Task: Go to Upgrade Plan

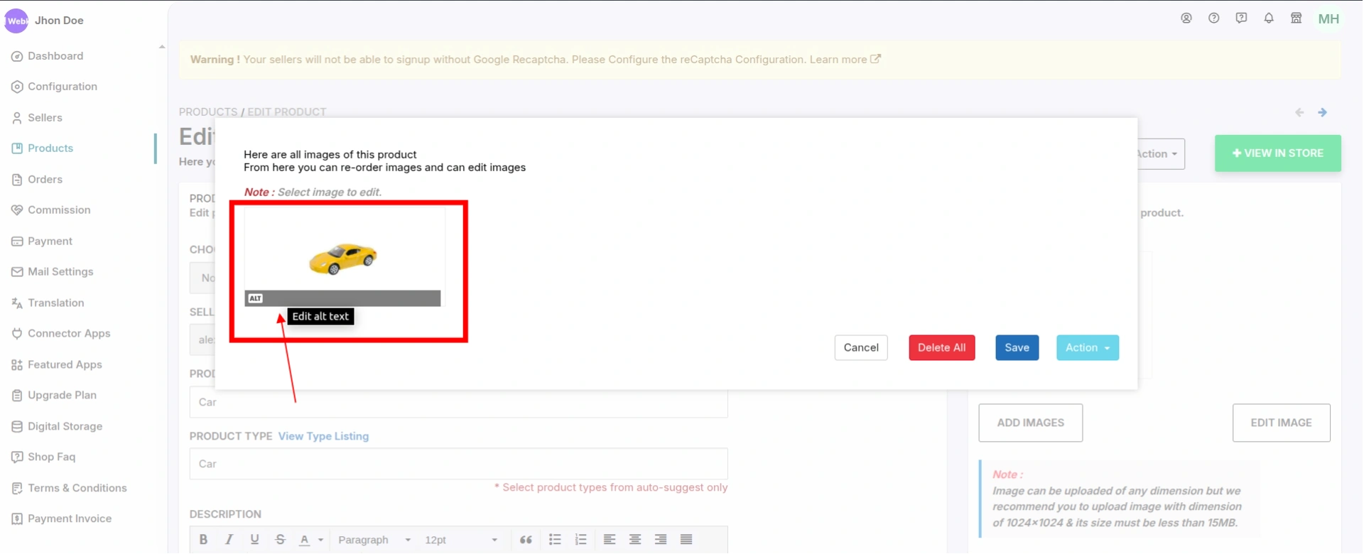Action: click(54, 396)
